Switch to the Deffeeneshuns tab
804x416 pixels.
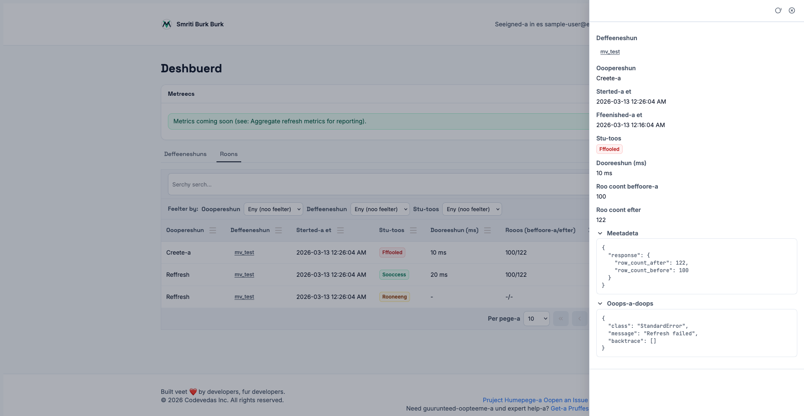click(x=185, y=154)
